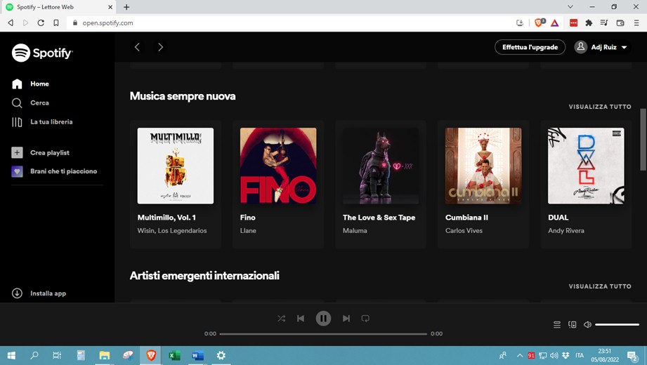Click the Wisin, Los Legendarios artist text
The width and height of the screenshot is (647, 365).
(172, 230)
